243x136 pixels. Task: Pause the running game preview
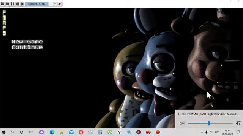tap(12, 4)
